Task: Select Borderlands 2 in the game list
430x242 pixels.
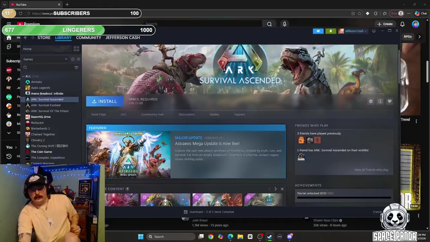Action: pos(40,128)
